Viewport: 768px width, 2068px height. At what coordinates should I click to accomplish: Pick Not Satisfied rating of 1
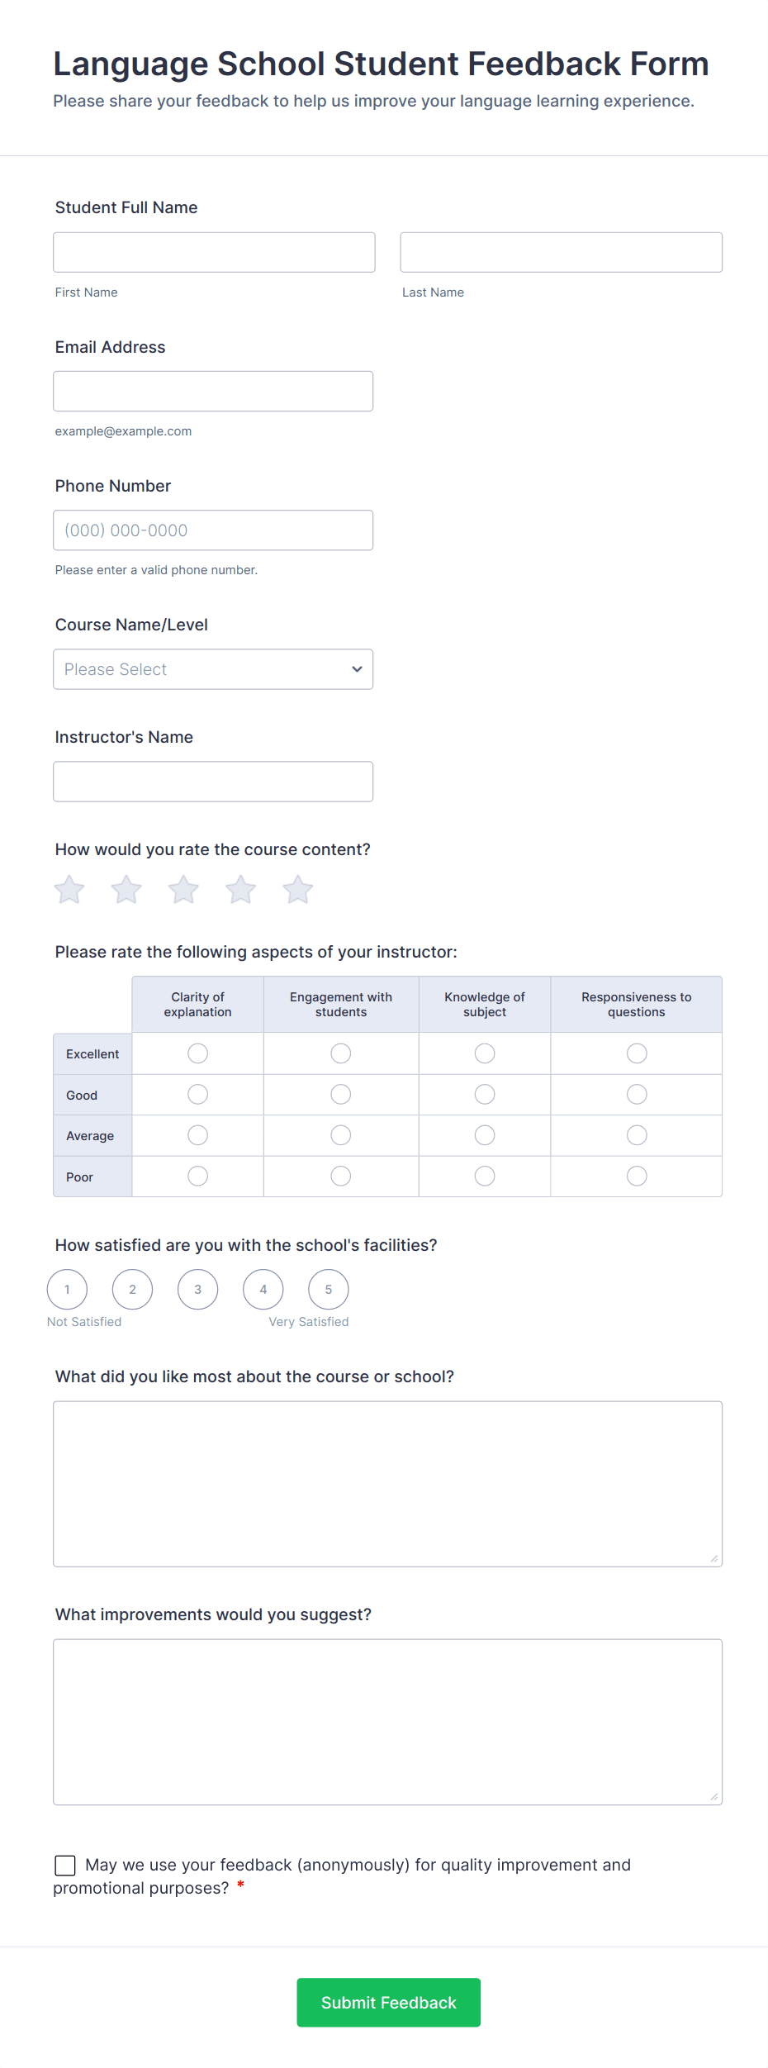(x=67, y=1288)
